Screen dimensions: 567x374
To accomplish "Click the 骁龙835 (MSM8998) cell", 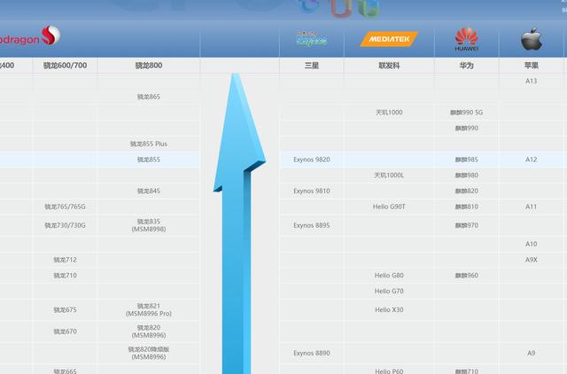I will pos(149,225).
